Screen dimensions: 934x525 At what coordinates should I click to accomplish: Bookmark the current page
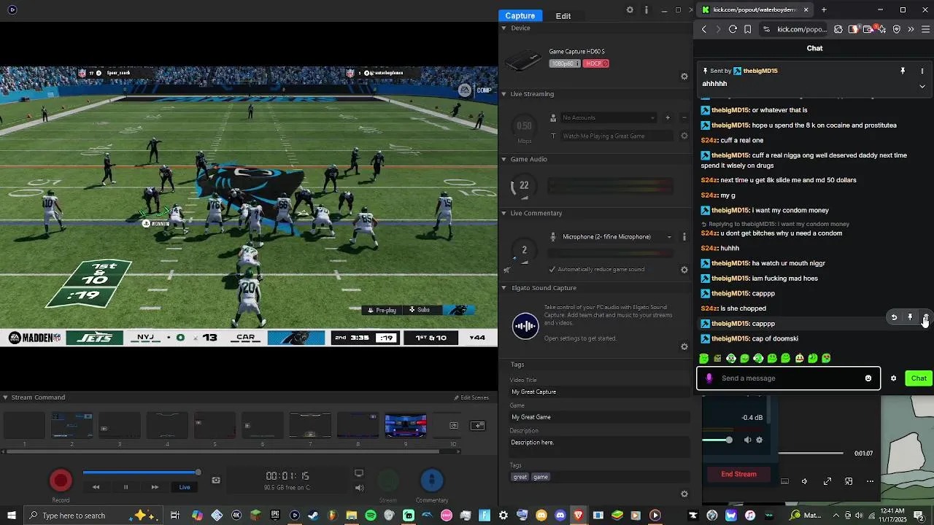click(x=747, y=29)
